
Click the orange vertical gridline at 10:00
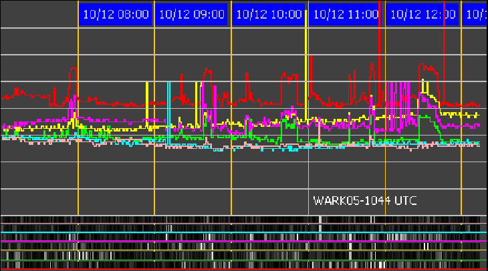tap(231, 174)
